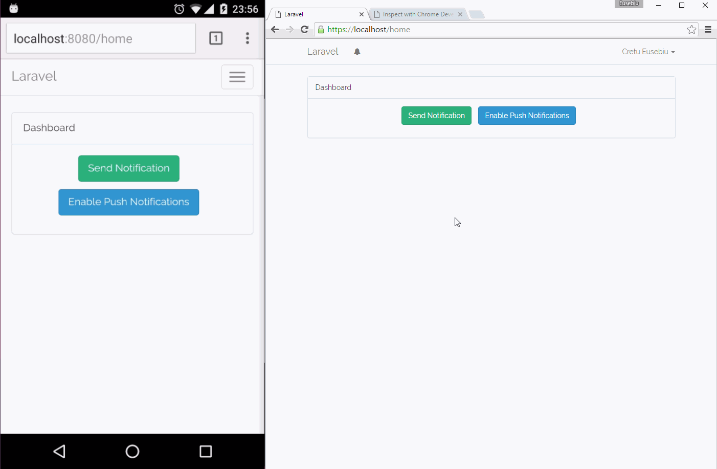This screenshot has height=469, width=717.
Task: Click the desktop address bar URL field
Action: [x=501, y=30]
